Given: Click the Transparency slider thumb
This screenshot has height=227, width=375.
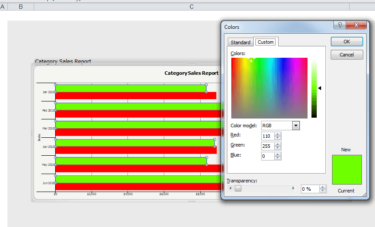Looking at the screenshot, I should pyautogui.click(x=238, y=189).
